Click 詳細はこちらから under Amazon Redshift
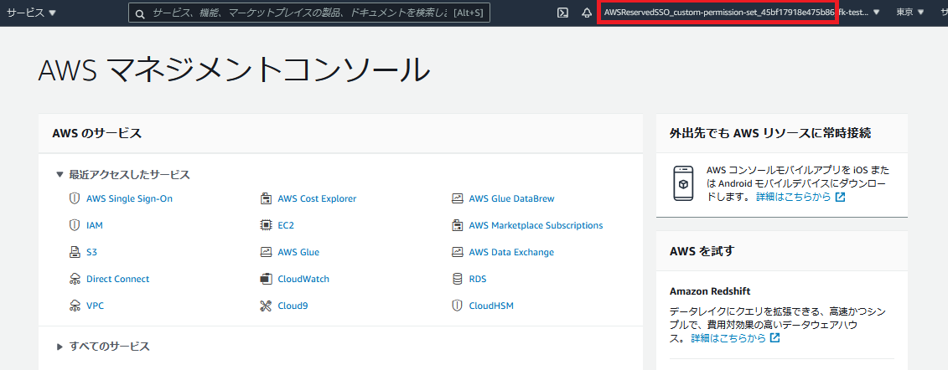The image size is (948, 370). click(728, 338)
